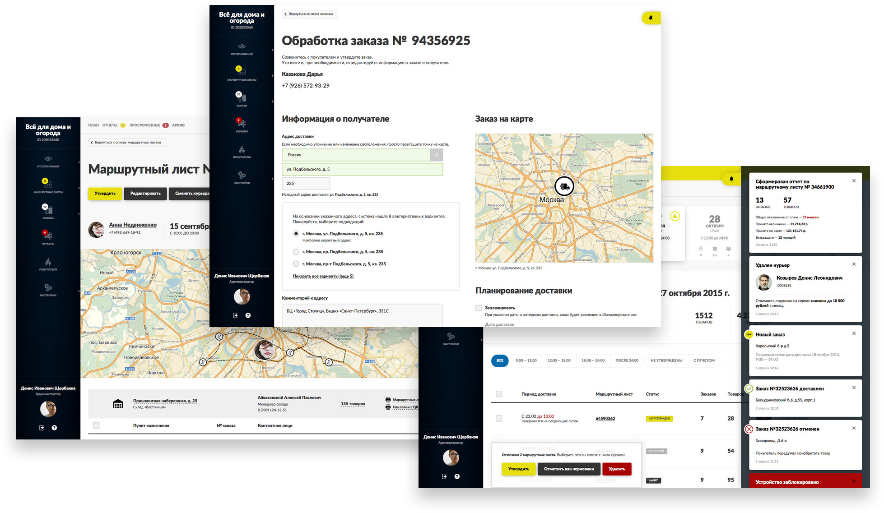
Task: Click warehouse building icon in route sheet
Action: pyautogui.click(x=118, y=404)
